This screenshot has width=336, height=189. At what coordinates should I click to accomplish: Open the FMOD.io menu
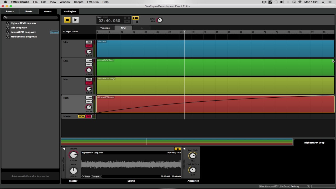(93, 2)
